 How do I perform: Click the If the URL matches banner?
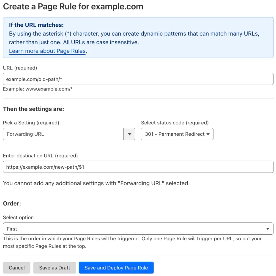pyautogui.click(x=138, y=37)
